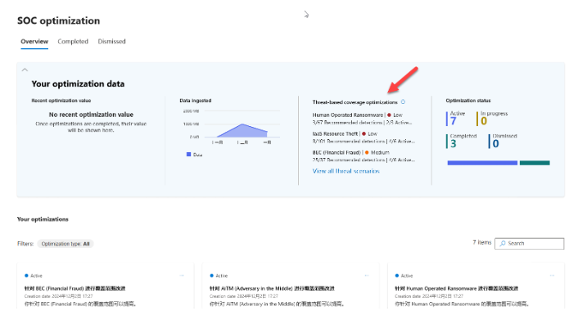
Task: Open more options on AiTM optimization card
Action: pos(367,276)
